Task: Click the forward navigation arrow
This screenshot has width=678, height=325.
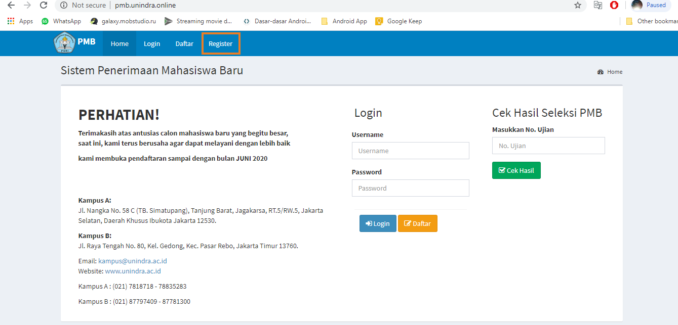Action: pyautogui.click(x=27, y=6)
